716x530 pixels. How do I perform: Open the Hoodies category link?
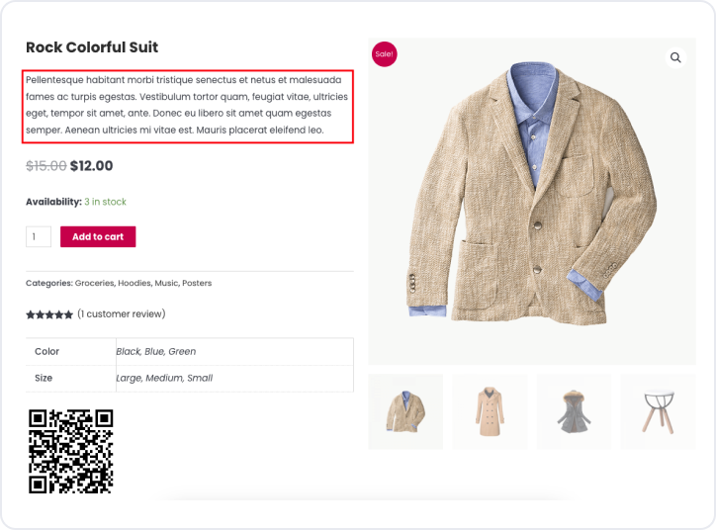[134, 283]
